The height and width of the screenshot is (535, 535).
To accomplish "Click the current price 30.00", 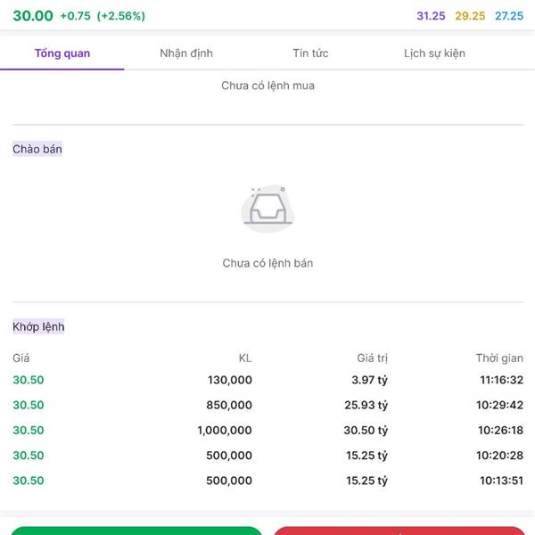I will (33, 16).
